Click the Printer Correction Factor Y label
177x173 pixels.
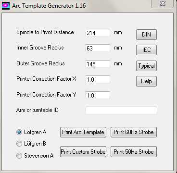(x=46, y=95)
